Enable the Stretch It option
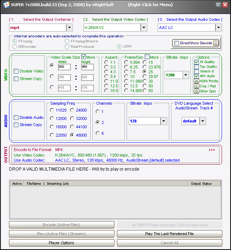 (x=196, y=71)
